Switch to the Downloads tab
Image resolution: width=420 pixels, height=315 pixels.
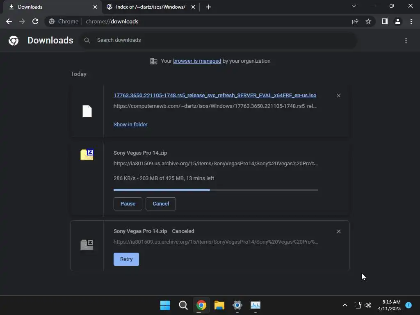51,7
